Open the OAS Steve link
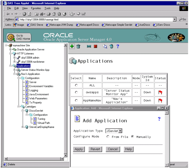This screenshot has width=189, height=168. click(35, 25)
